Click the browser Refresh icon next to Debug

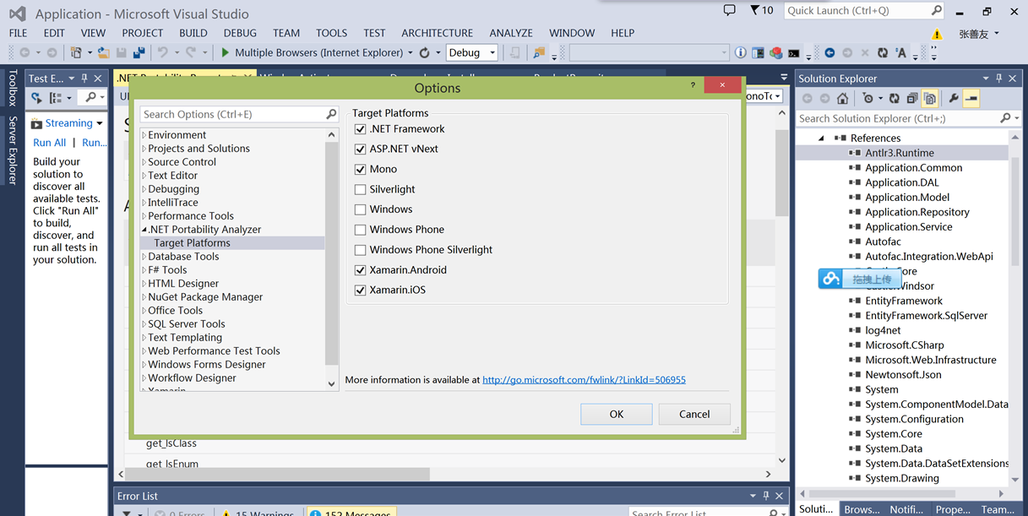[424, 52]
